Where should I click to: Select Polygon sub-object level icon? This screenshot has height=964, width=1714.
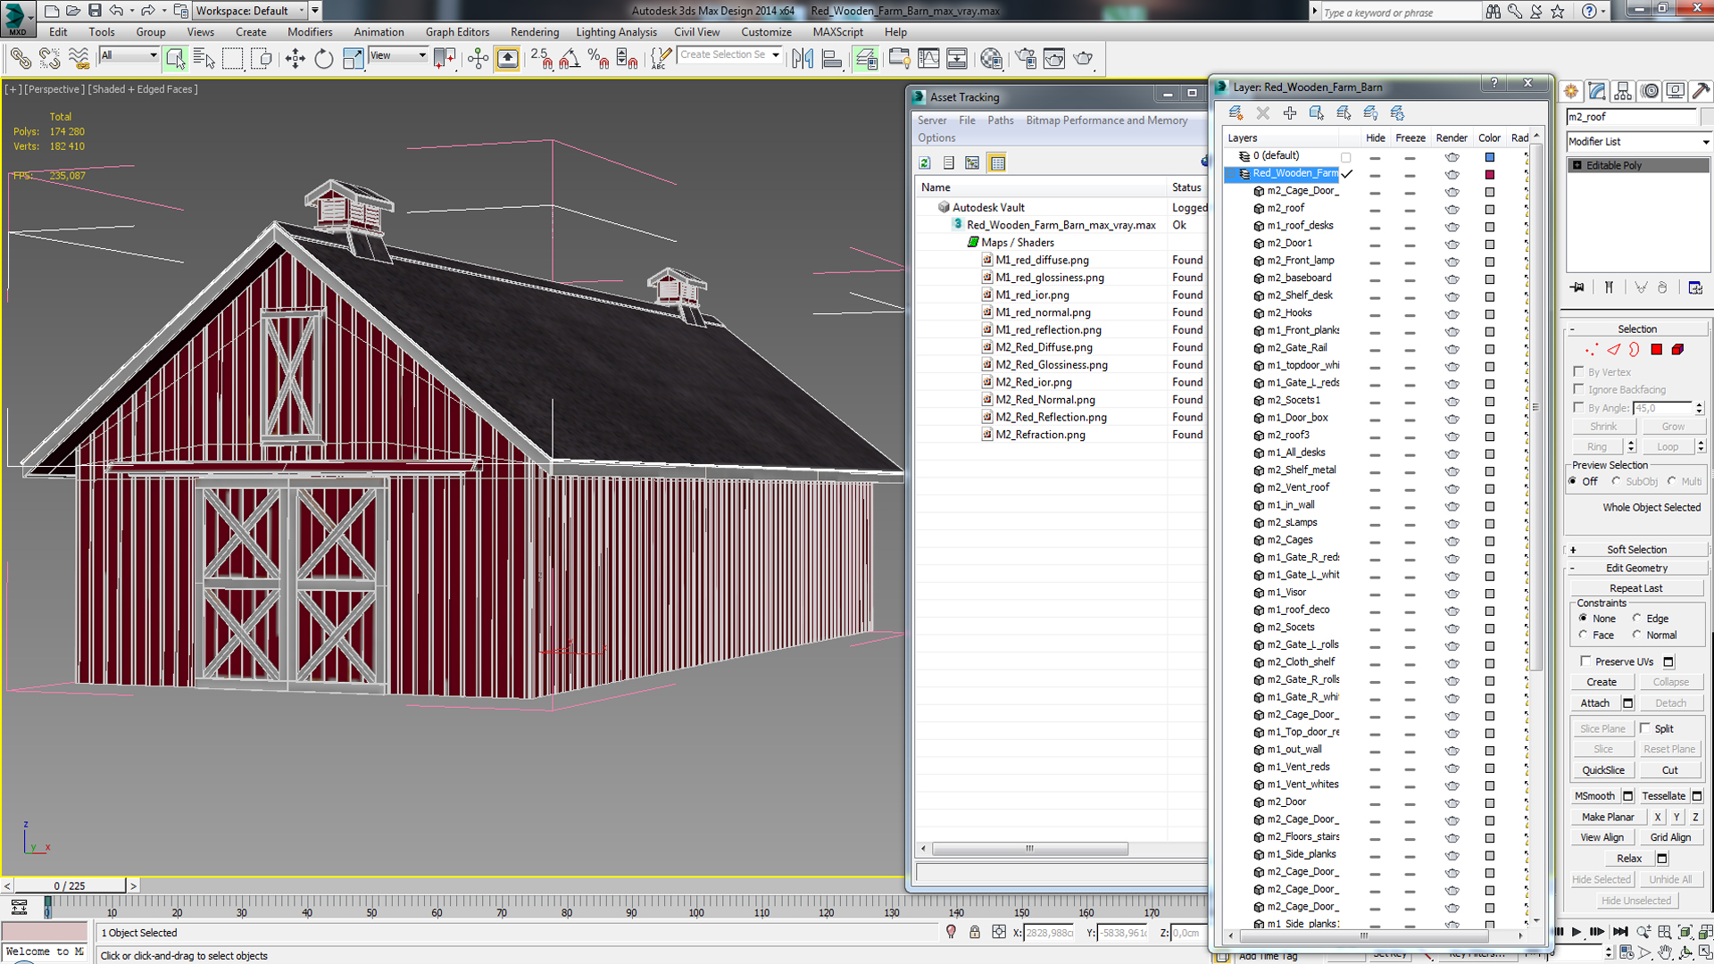[x=1657, y=350]
